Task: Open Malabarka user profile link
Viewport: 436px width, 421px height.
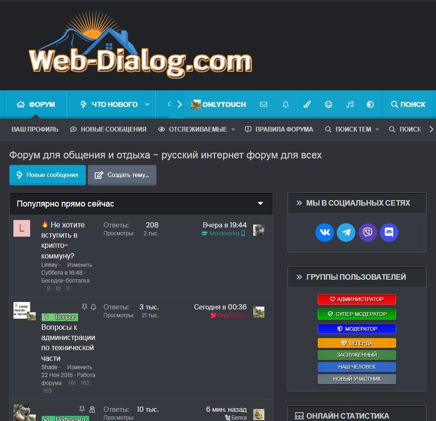Action: [224, 233]
